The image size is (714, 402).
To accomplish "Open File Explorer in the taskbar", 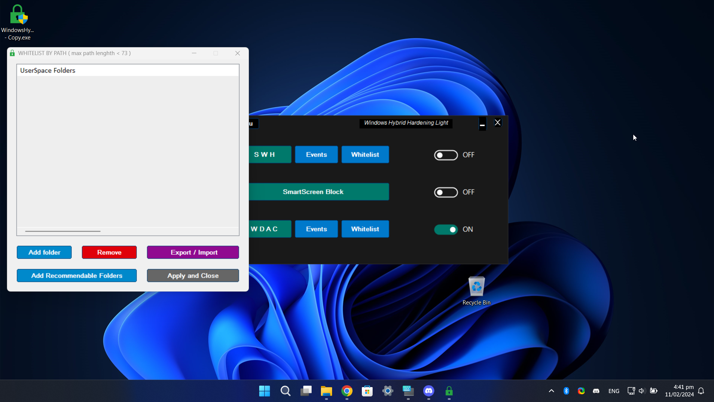I will [x=326, y=391].
